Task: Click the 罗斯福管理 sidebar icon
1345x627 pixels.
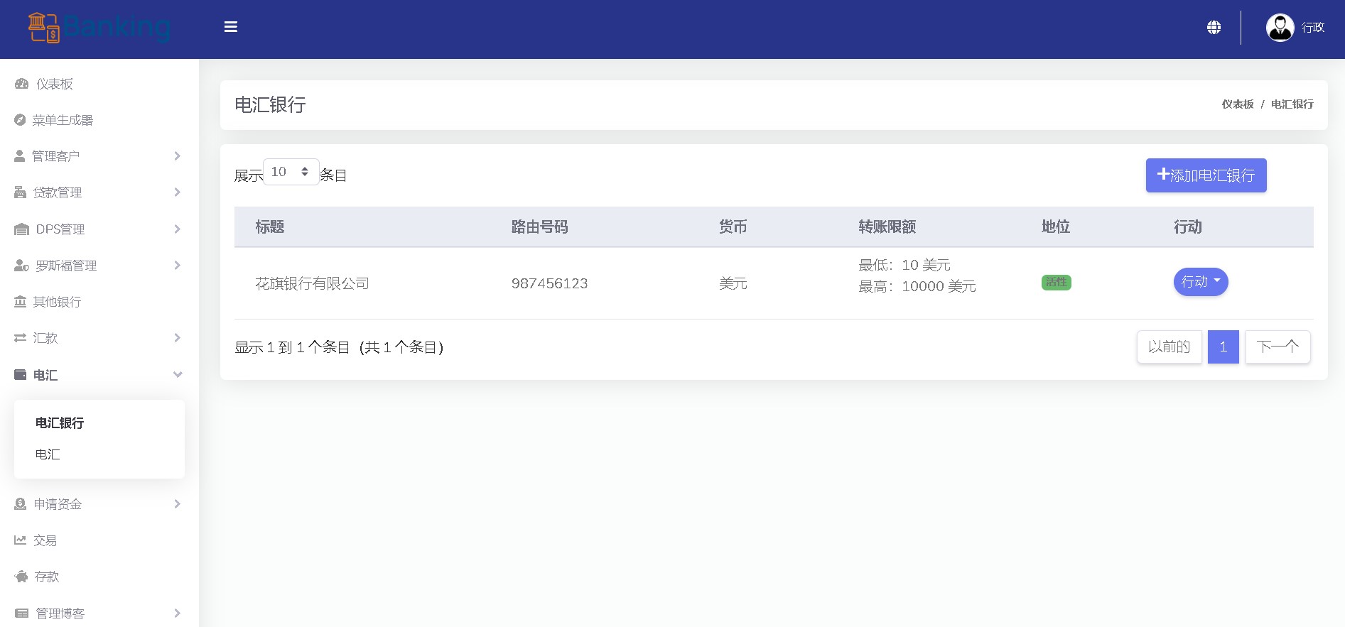Action: pyautogui.click(x=22, y=266)
